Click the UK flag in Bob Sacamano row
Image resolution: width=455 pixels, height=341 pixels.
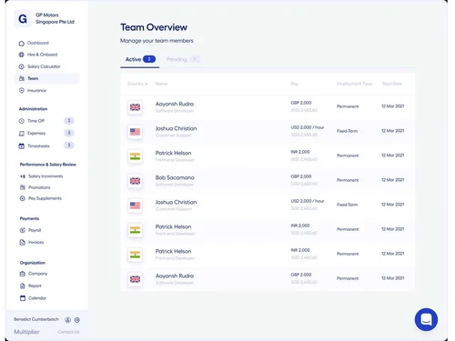click(x=135, y=181)
